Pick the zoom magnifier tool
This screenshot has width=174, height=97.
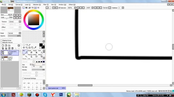point(27,48)
